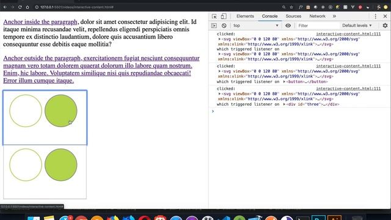Open interactive-content.html:111 link of second log
The height and width of the screenshot is (220, 391).
pos(348,66)
